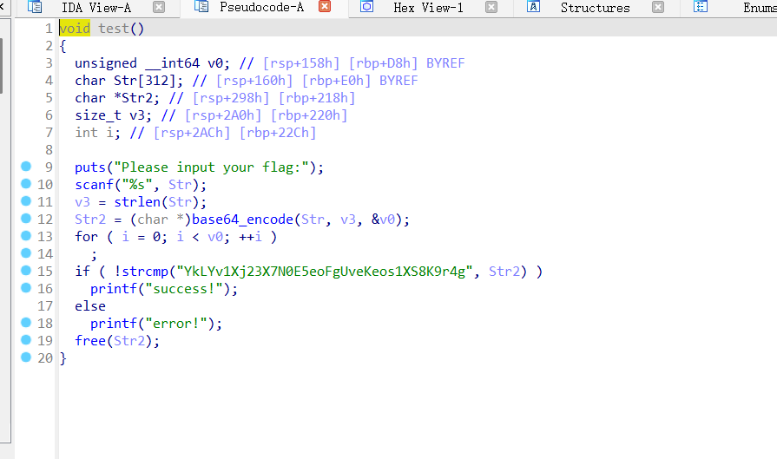Toggle breakpoint dot on line 16
This screenshot has height=459, width=777.
point(26,288)
